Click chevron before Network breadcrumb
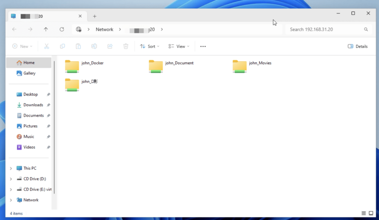 [88, 29]
